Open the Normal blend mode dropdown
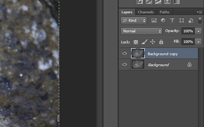The image size is (204, 127). [141, 31]
